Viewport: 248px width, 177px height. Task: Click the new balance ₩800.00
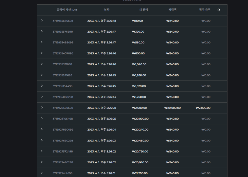click(138, 53)
